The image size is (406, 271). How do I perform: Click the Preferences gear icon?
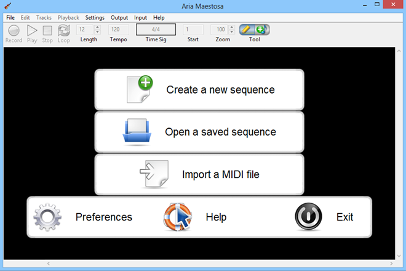[x=47, y=217]
